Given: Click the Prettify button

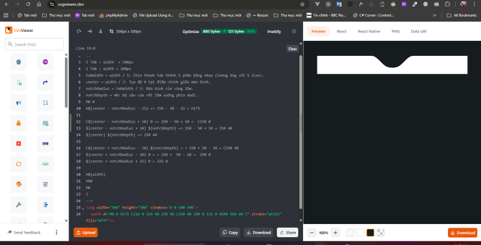Looking at the screenshot, I should click(274, 31).
